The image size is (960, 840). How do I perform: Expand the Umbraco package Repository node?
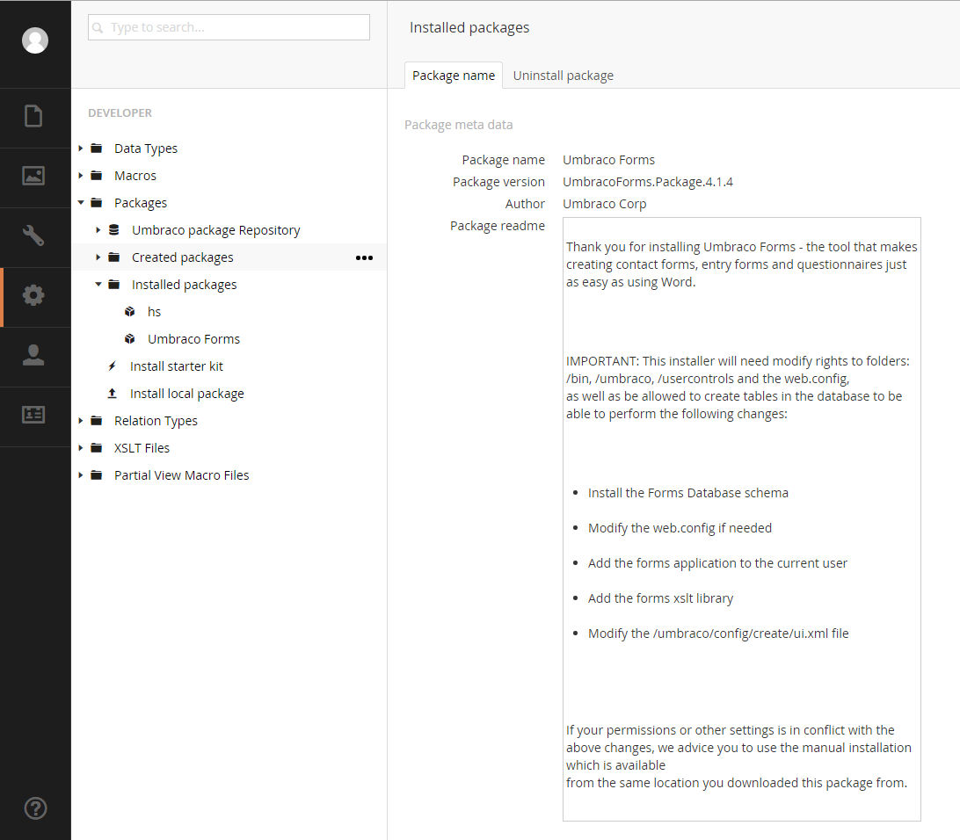pos(98,230)
